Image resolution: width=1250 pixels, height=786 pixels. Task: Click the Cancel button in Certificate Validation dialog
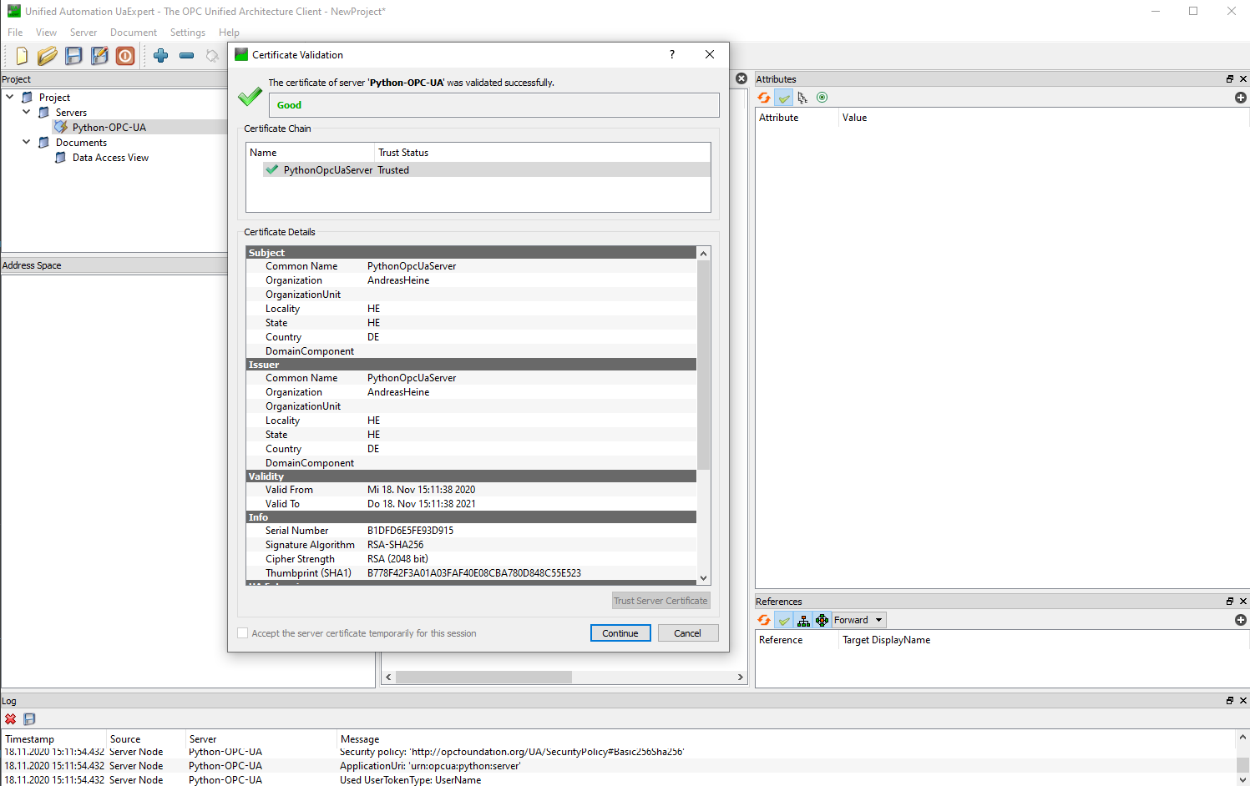[688, 632]
